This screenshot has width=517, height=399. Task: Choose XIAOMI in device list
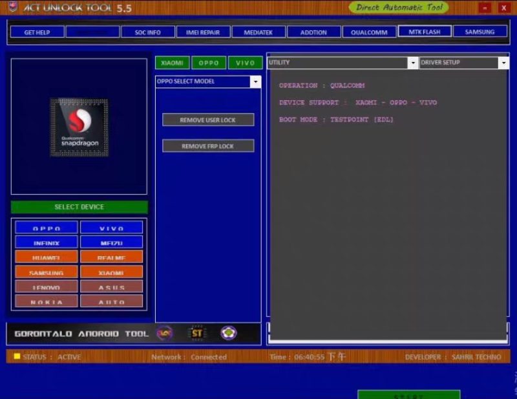click(x=111, y=272)
